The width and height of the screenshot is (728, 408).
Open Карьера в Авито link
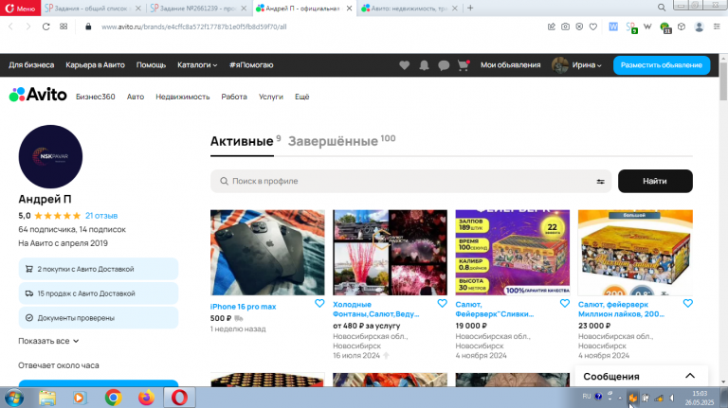[x=95, y=65]
